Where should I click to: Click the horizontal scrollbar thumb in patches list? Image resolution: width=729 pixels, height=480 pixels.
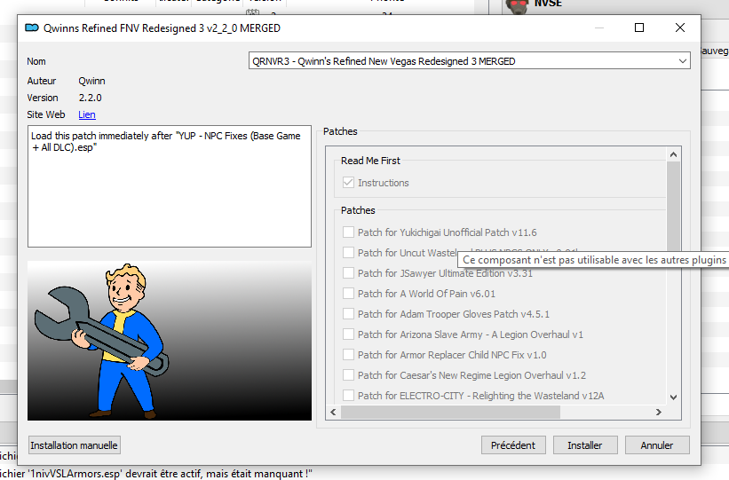(450, 413)
